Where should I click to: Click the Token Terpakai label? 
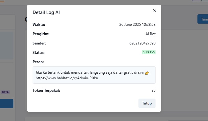46,91
